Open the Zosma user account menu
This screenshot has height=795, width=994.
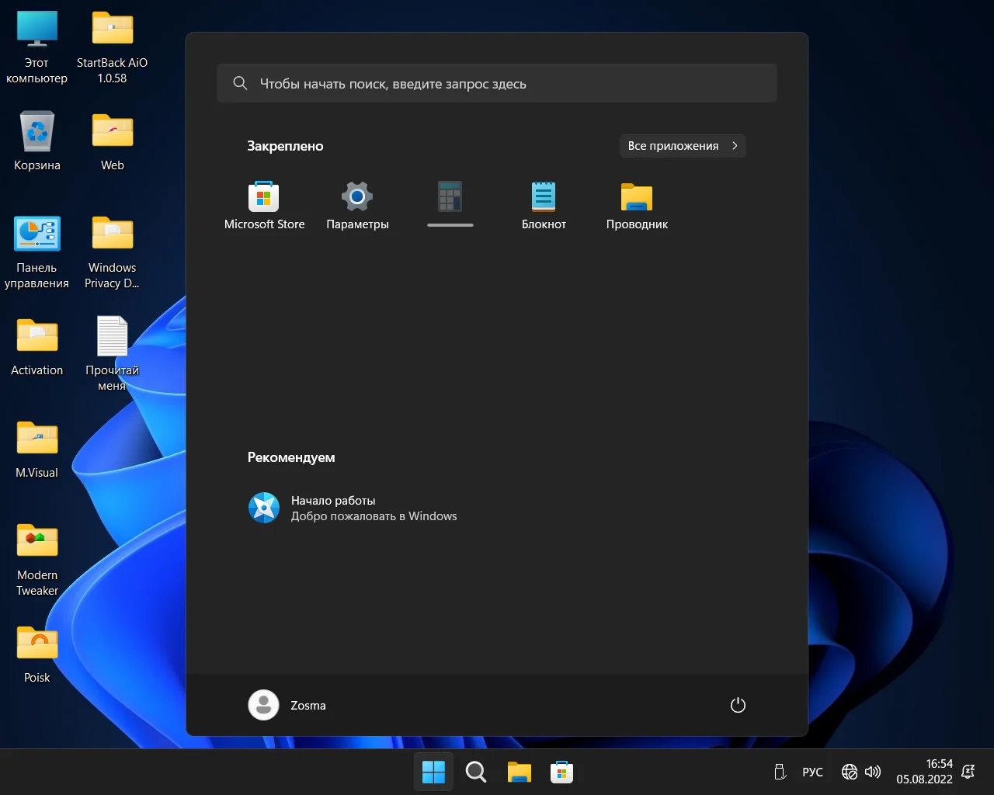click(287, 705)
